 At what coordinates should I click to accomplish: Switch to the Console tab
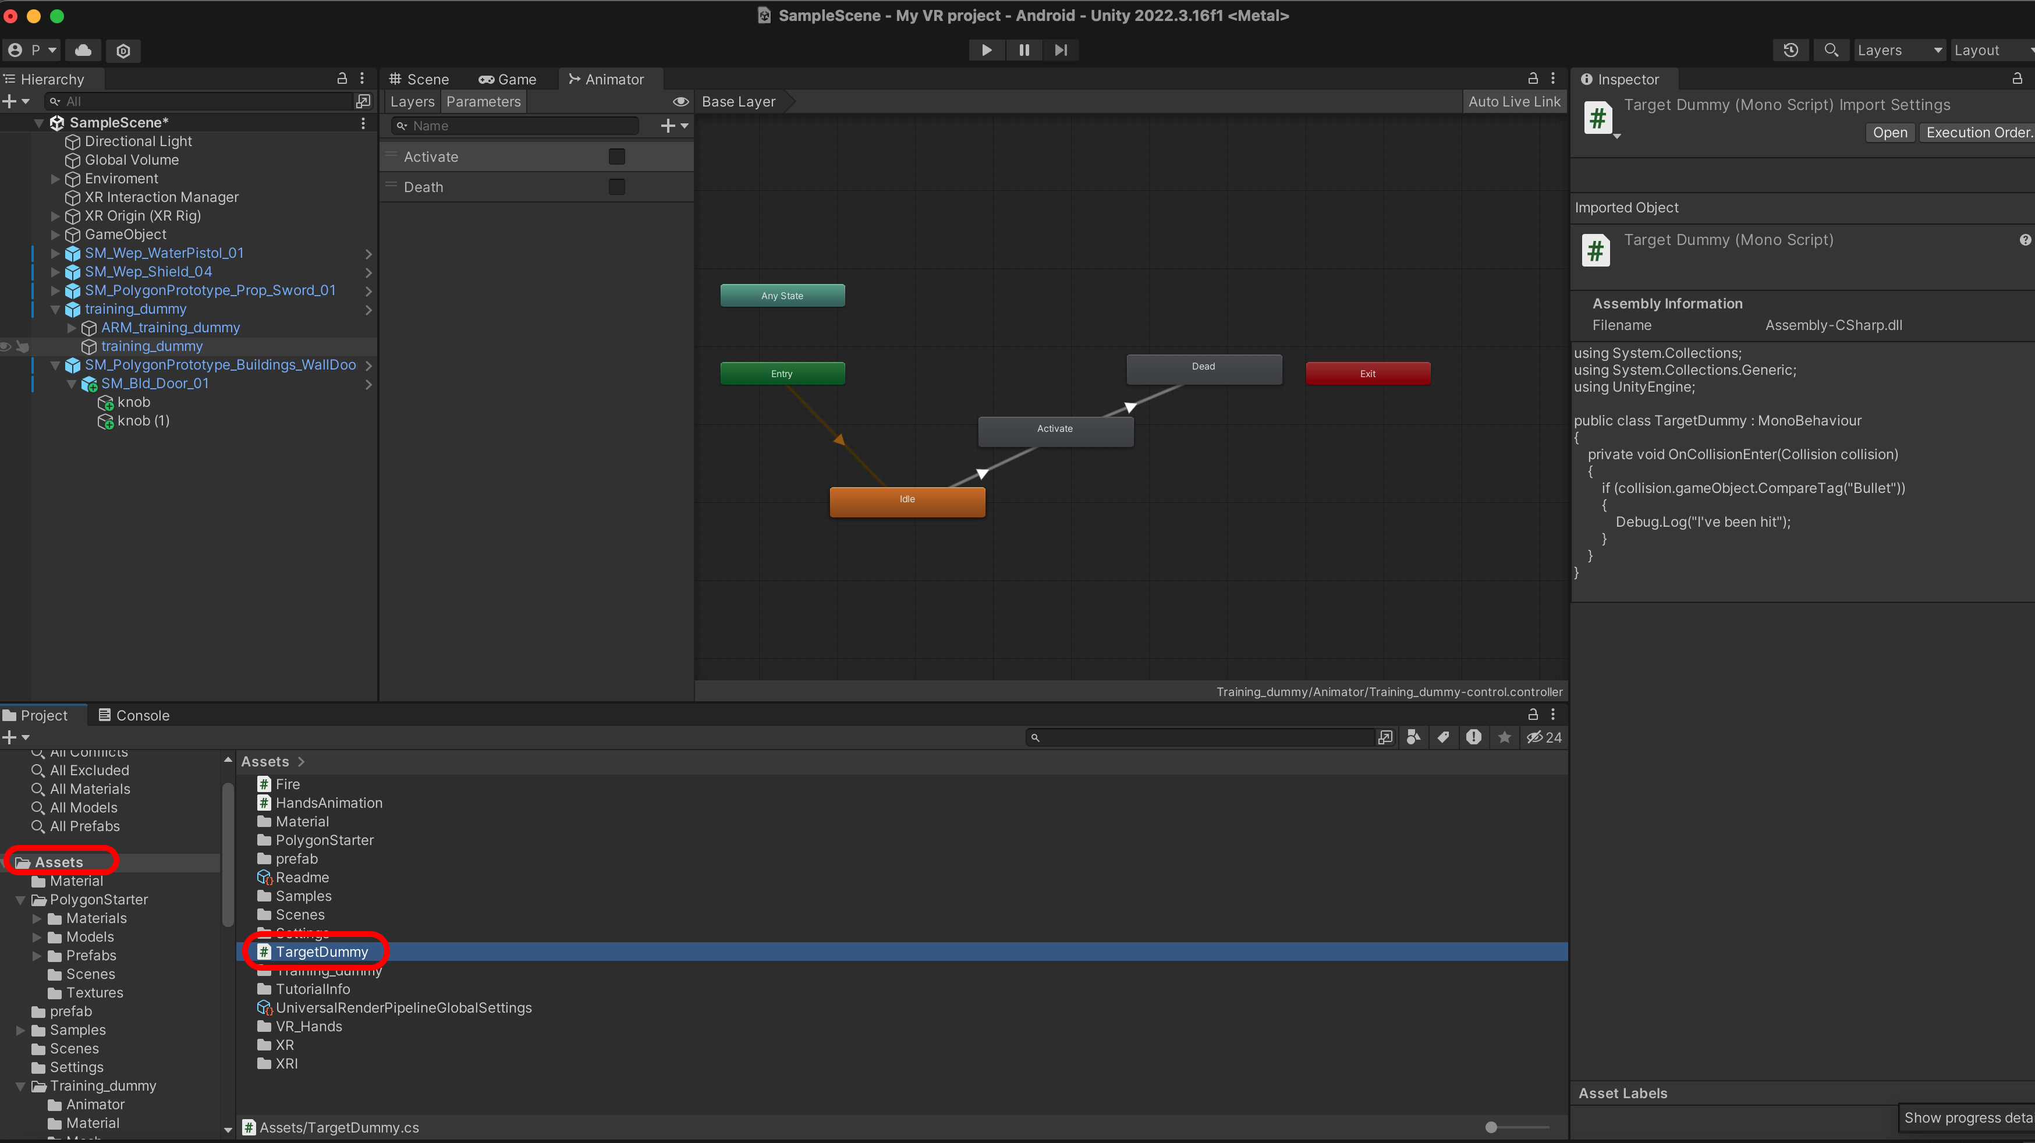click(x=134, y=715)
